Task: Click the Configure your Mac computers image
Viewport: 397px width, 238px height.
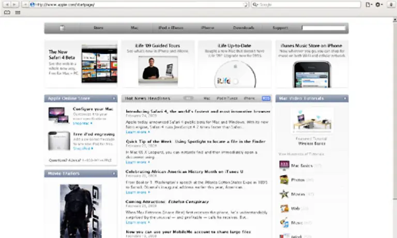Action: pos(59,115)
